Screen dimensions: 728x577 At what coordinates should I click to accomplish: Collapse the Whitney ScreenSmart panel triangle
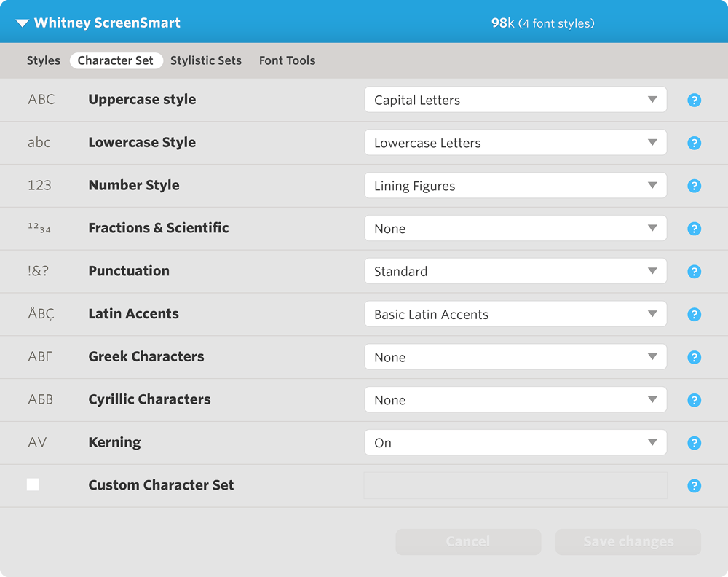click(x=23, y=23)
